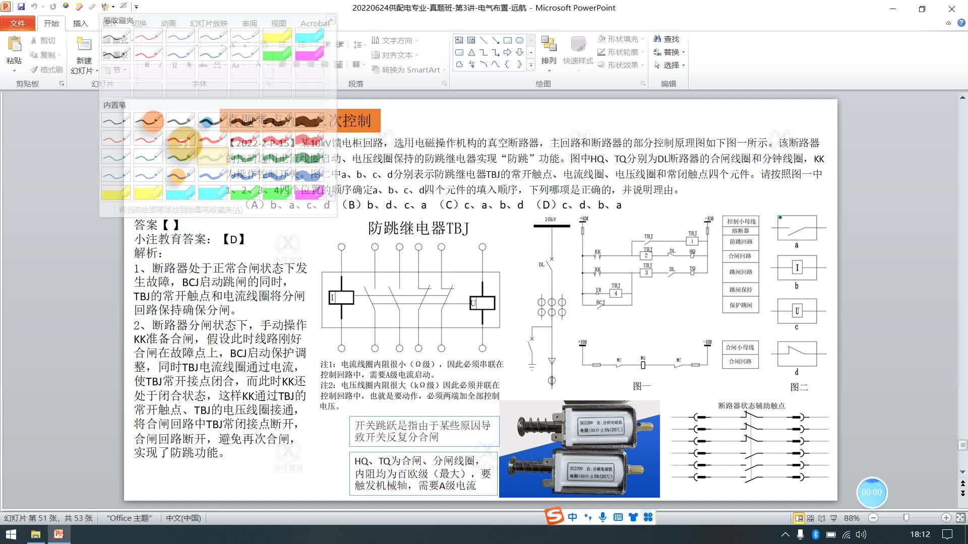The height and width of the screenshot is (544, 968).
Task: Open File Explorer from Windows taskbar
Action: (35, 534)
